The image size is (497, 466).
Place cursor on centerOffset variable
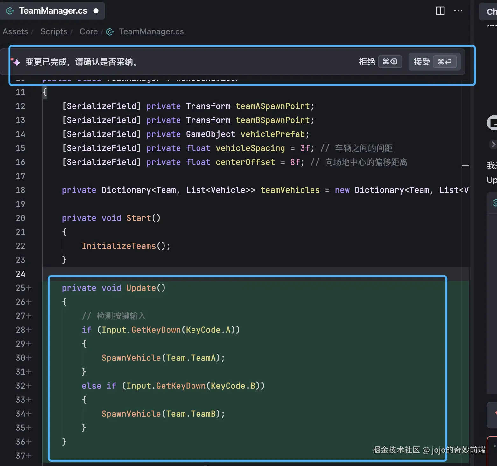click(x=245, y=162)
